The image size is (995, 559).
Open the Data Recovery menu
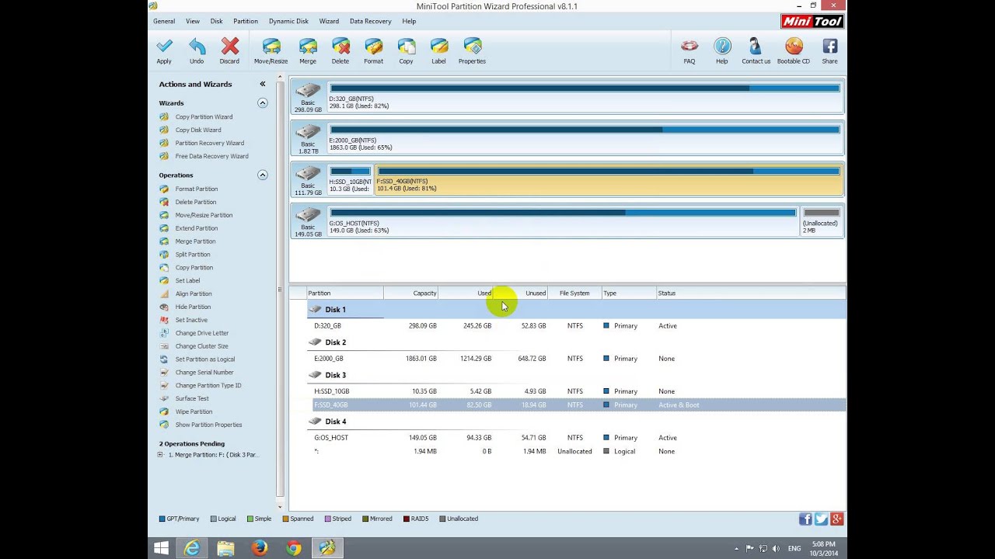point(370,21)
